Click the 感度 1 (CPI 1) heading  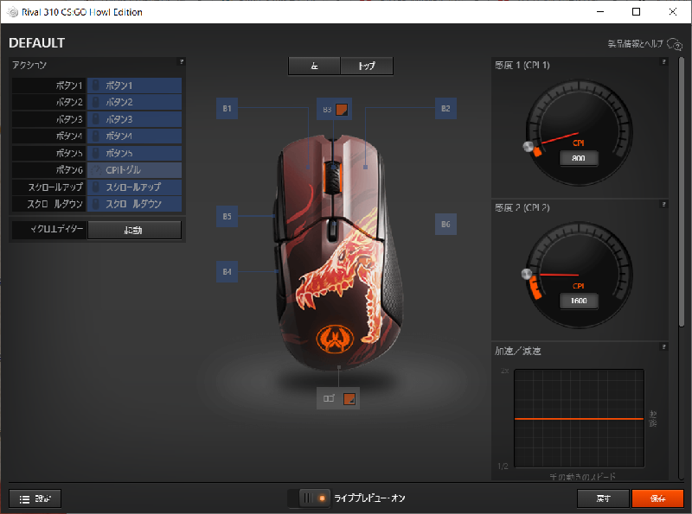[x=522, y=66]
